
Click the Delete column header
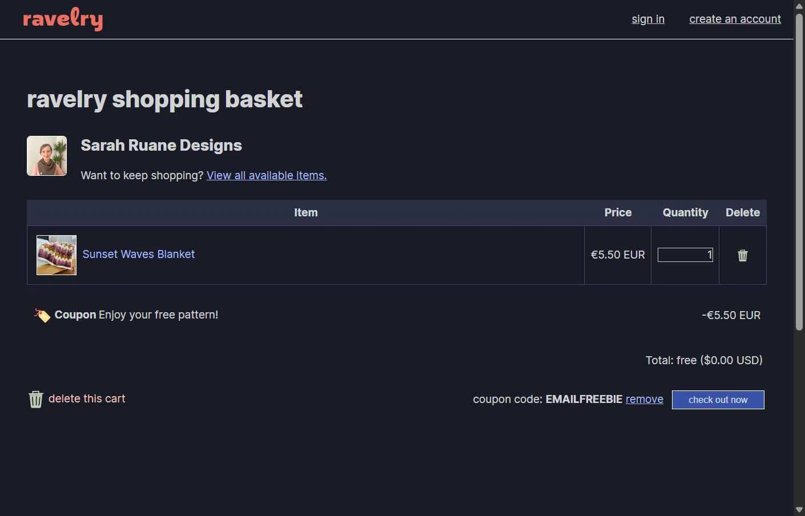click(743, 212)
